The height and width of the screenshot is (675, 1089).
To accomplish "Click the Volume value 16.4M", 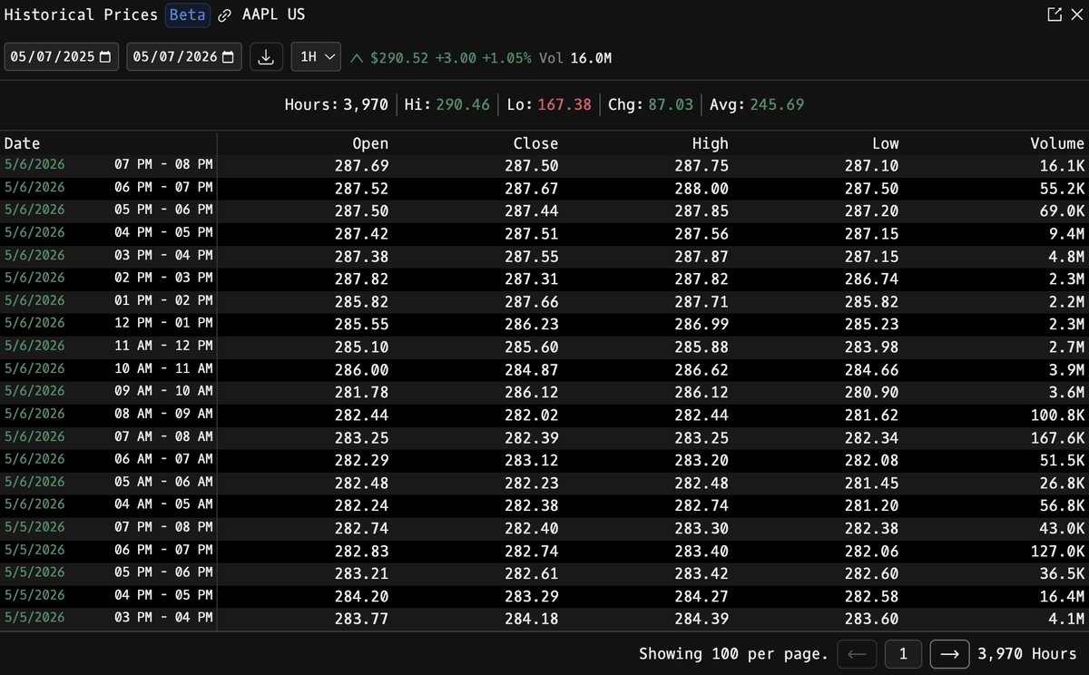I will [x=1062, y=596].
